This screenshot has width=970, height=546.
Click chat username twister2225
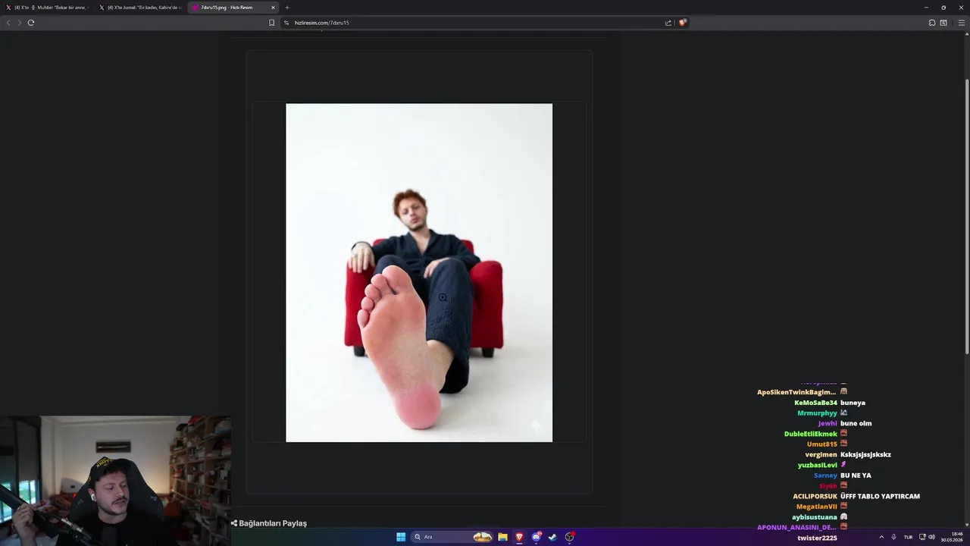click(x=817, y=538)
